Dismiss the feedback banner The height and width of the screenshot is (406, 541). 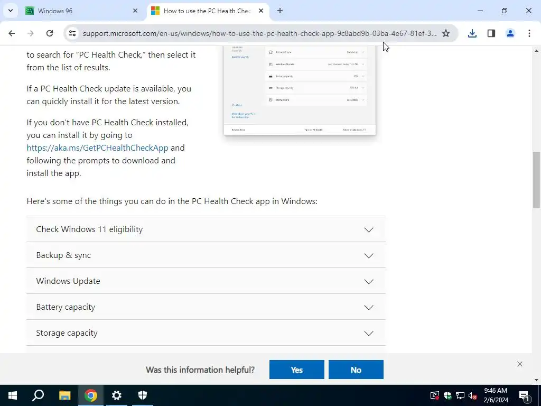coord(520,364)
